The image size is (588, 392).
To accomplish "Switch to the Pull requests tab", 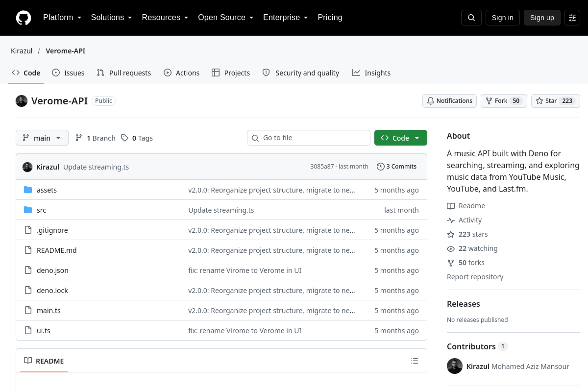I will (124, 73).
